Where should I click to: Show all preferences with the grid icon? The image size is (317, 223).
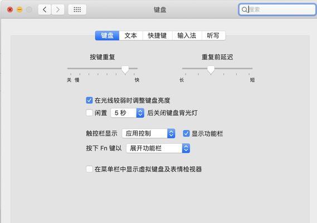[77, 9]
